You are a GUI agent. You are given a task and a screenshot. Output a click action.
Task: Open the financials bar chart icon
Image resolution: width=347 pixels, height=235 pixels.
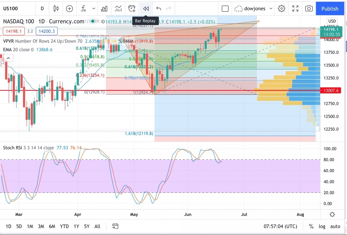(x=104, y=9)
